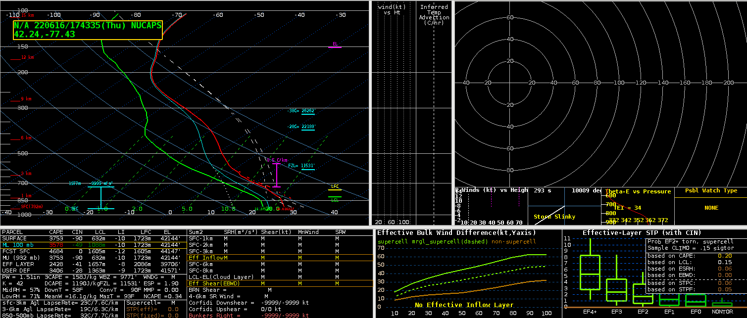Click the Psbl Watch Type heading
The width and height of the screenshot is (747, 318).
pyautogui.click(x=711, y=190)
